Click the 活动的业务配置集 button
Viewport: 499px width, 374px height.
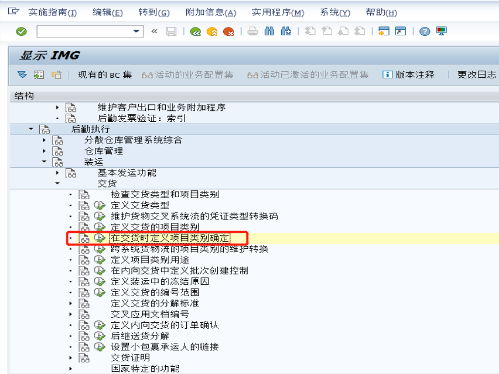(187, 75)
